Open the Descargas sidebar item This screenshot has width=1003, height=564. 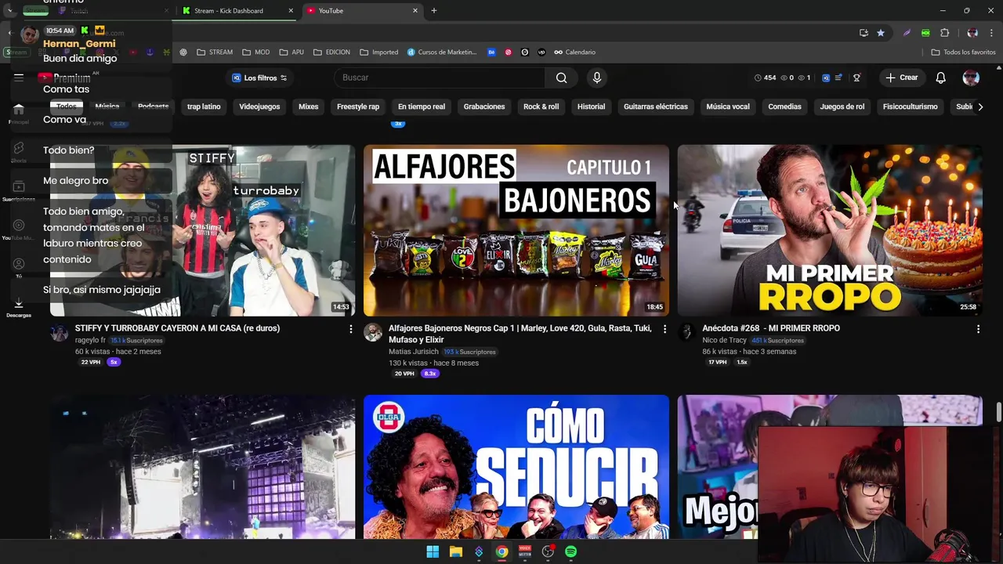point(19,308)
